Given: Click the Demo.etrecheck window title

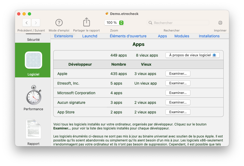Looking at the screenshot, I should point(124,14).
